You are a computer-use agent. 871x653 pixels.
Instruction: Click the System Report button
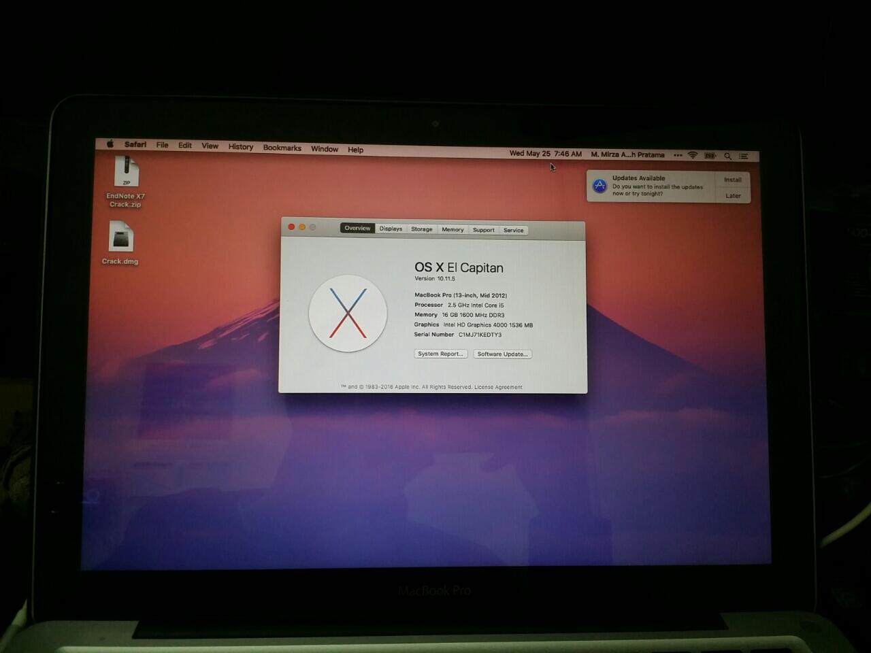[x=440, y=354]
